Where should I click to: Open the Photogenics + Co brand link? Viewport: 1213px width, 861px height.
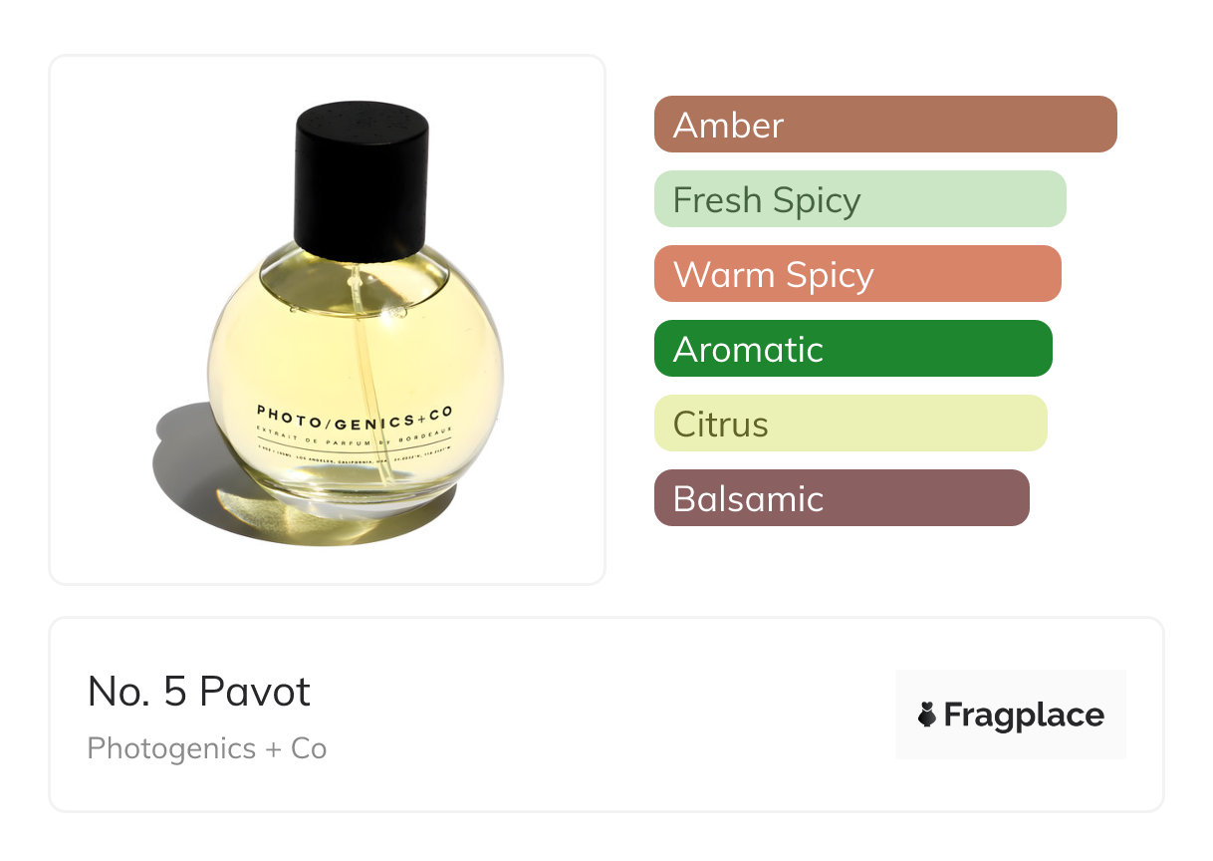[207, 748]
